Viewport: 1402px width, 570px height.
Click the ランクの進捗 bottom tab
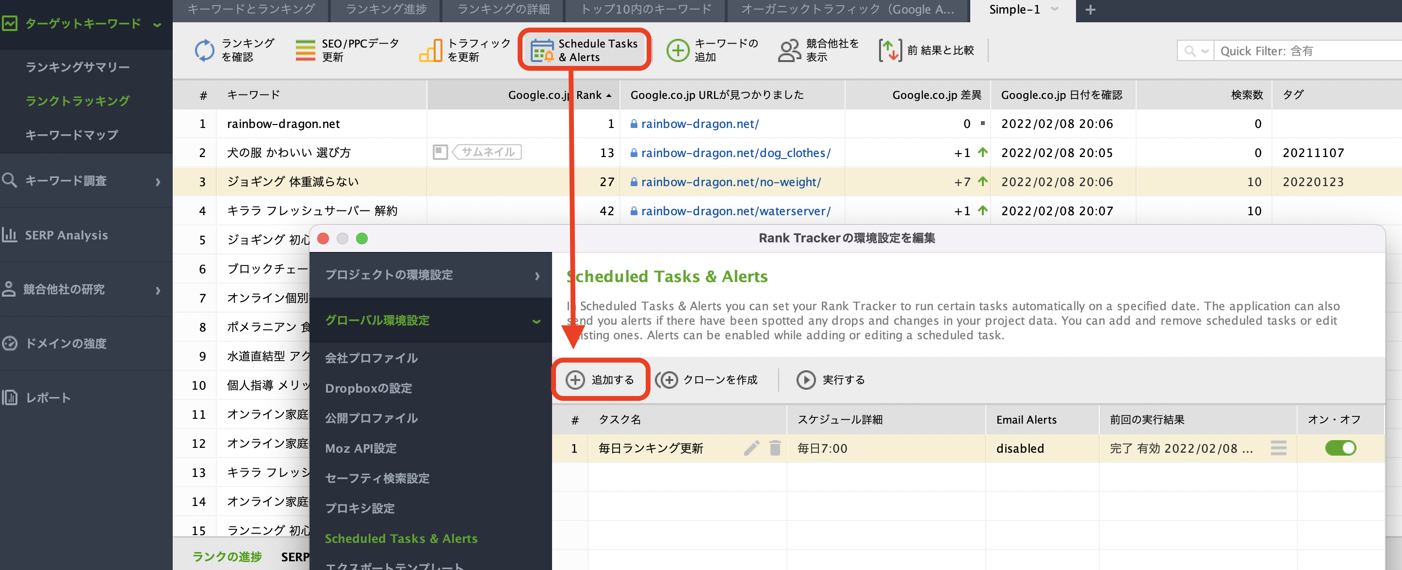[x=228, y=556]
